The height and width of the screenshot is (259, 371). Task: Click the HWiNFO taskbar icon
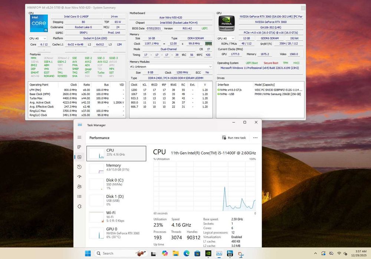tap(230, 253)
